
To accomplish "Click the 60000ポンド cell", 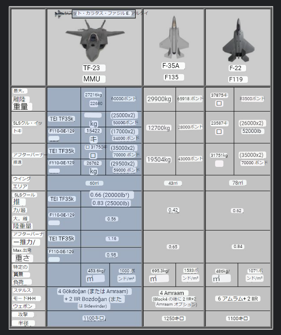I will tap(123, 99).
